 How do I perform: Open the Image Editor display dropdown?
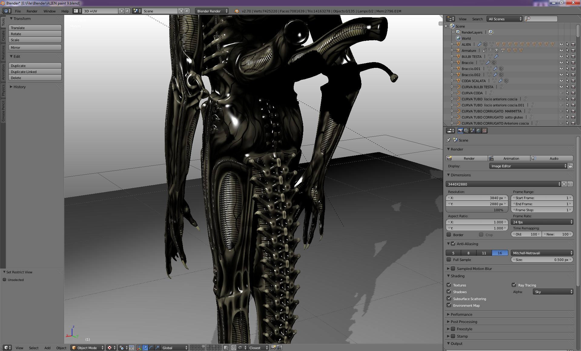528,166
